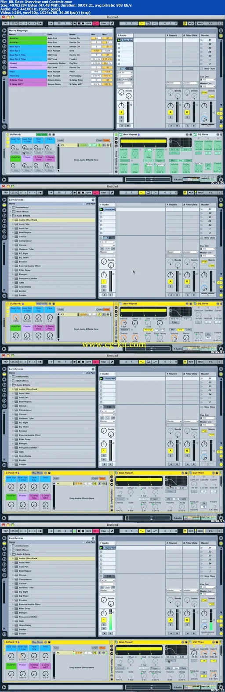Screen dimensions: 225x692
Task: Open Beat Repeat Trigger dropdown in the 00:02:56 frame
Action: (160, 329)
